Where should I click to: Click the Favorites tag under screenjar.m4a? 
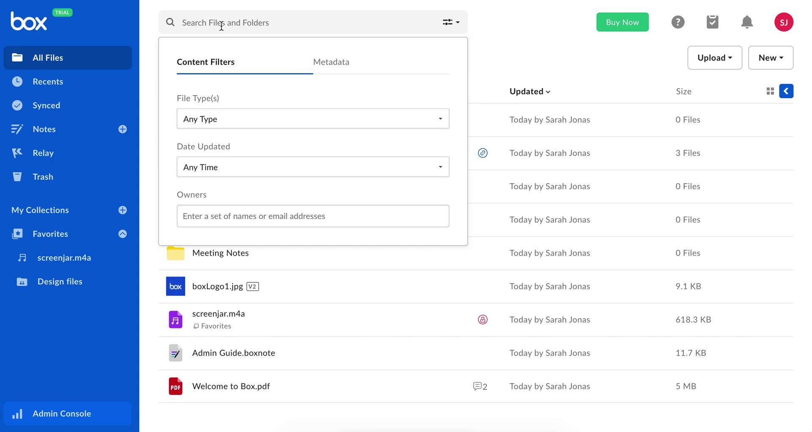point(212,326)
